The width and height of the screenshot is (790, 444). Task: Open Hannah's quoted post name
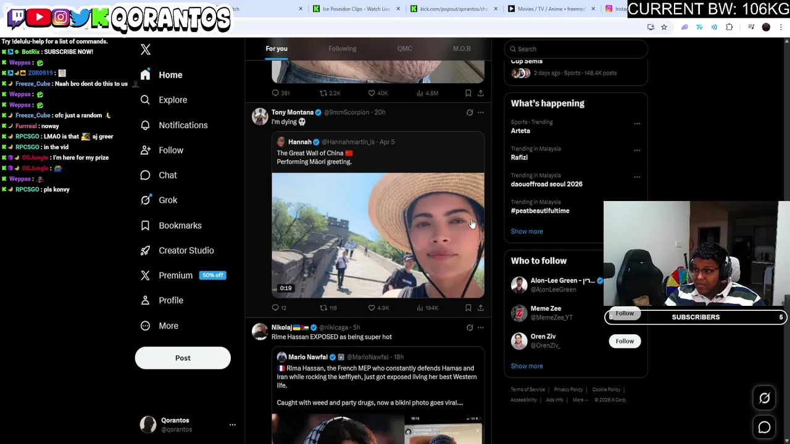point(300,142)
